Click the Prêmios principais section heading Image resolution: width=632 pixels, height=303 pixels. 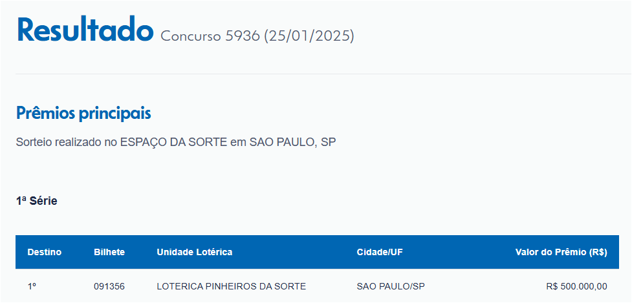(83, 114)
